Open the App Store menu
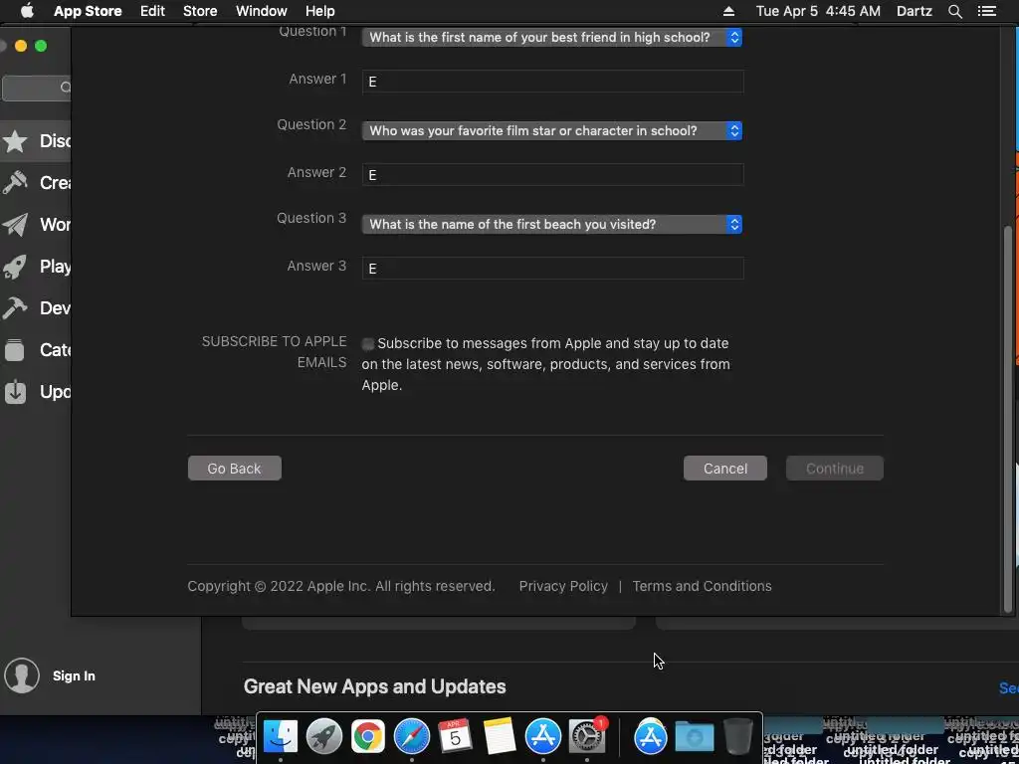The image size is (1019, 764). (x=88, y=11)
